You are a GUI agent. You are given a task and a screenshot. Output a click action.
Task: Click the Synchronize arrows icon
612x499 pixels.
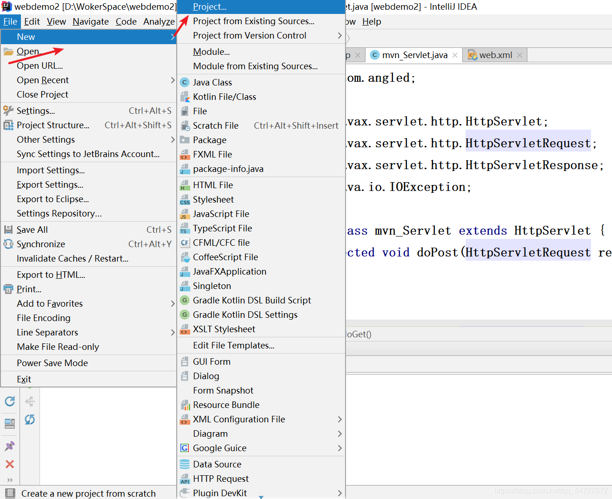pos(8,244)
